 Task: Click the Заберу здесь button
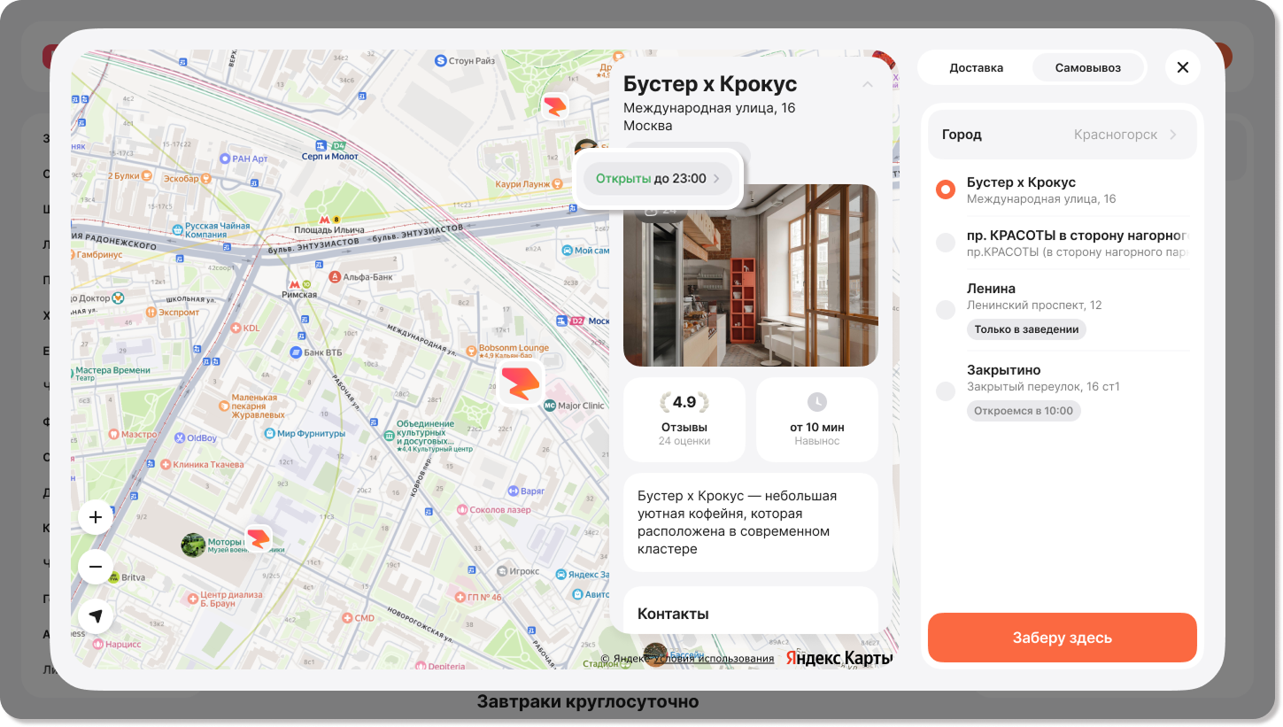tap(1063, 638)
